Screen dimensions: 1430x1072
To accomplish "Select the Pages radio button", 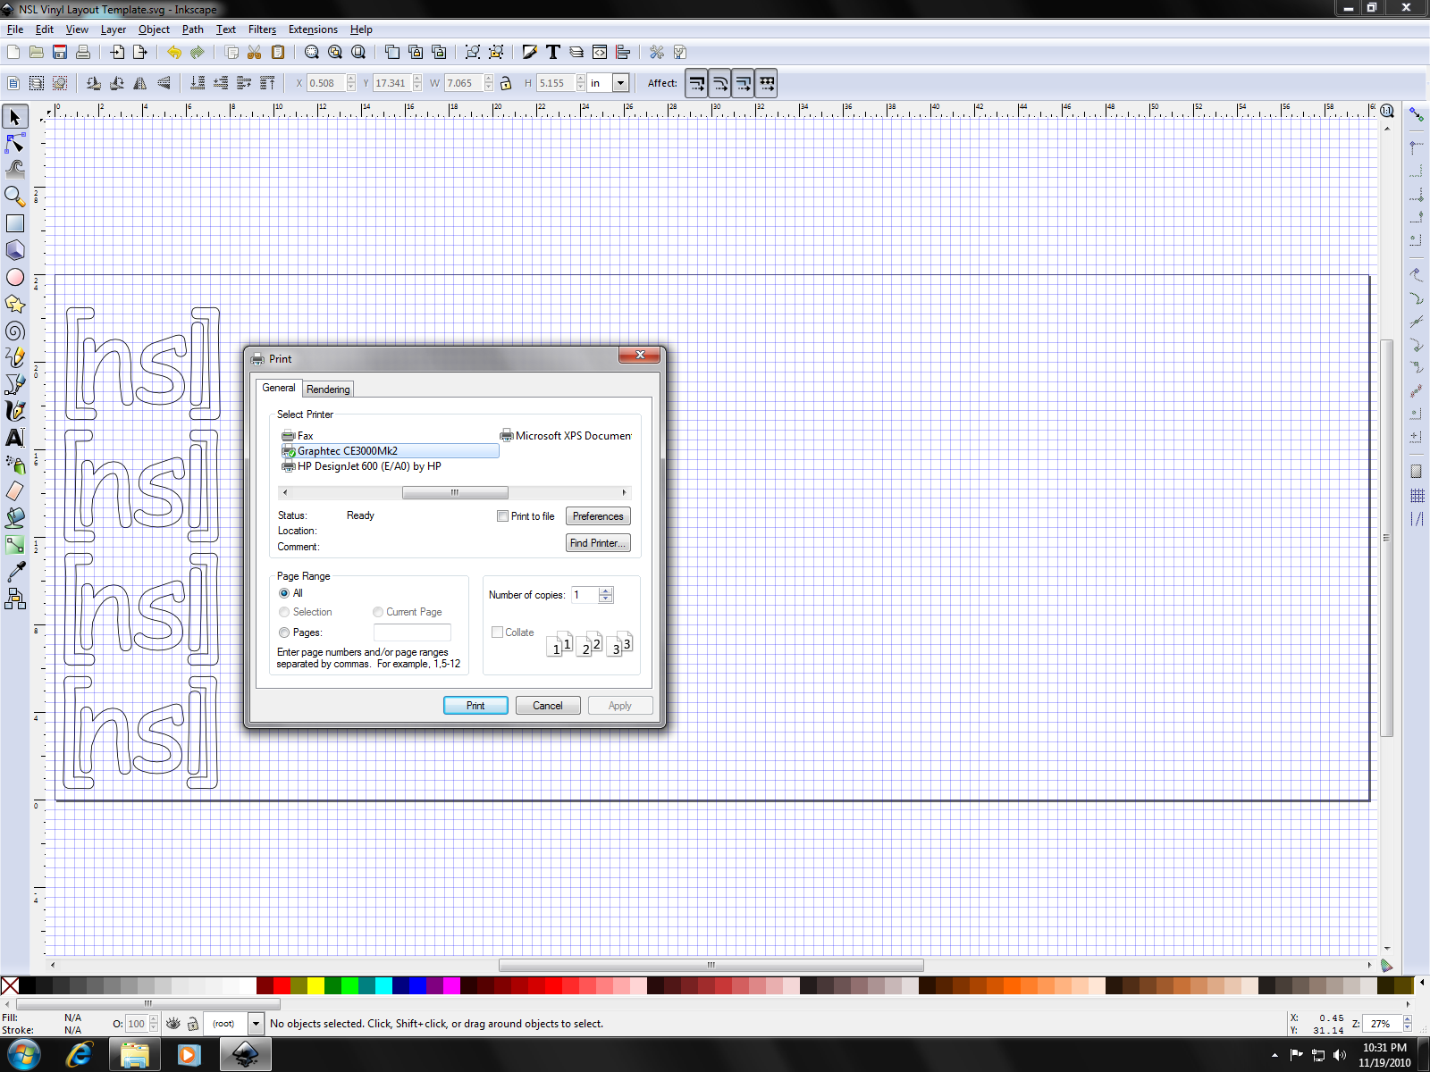I will click(284, 632).
